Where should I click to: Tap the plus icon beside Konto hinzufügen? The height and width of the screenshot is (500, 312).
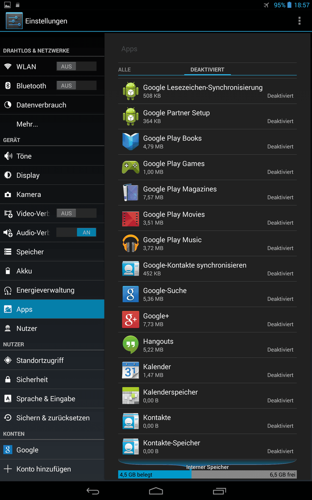8,469
